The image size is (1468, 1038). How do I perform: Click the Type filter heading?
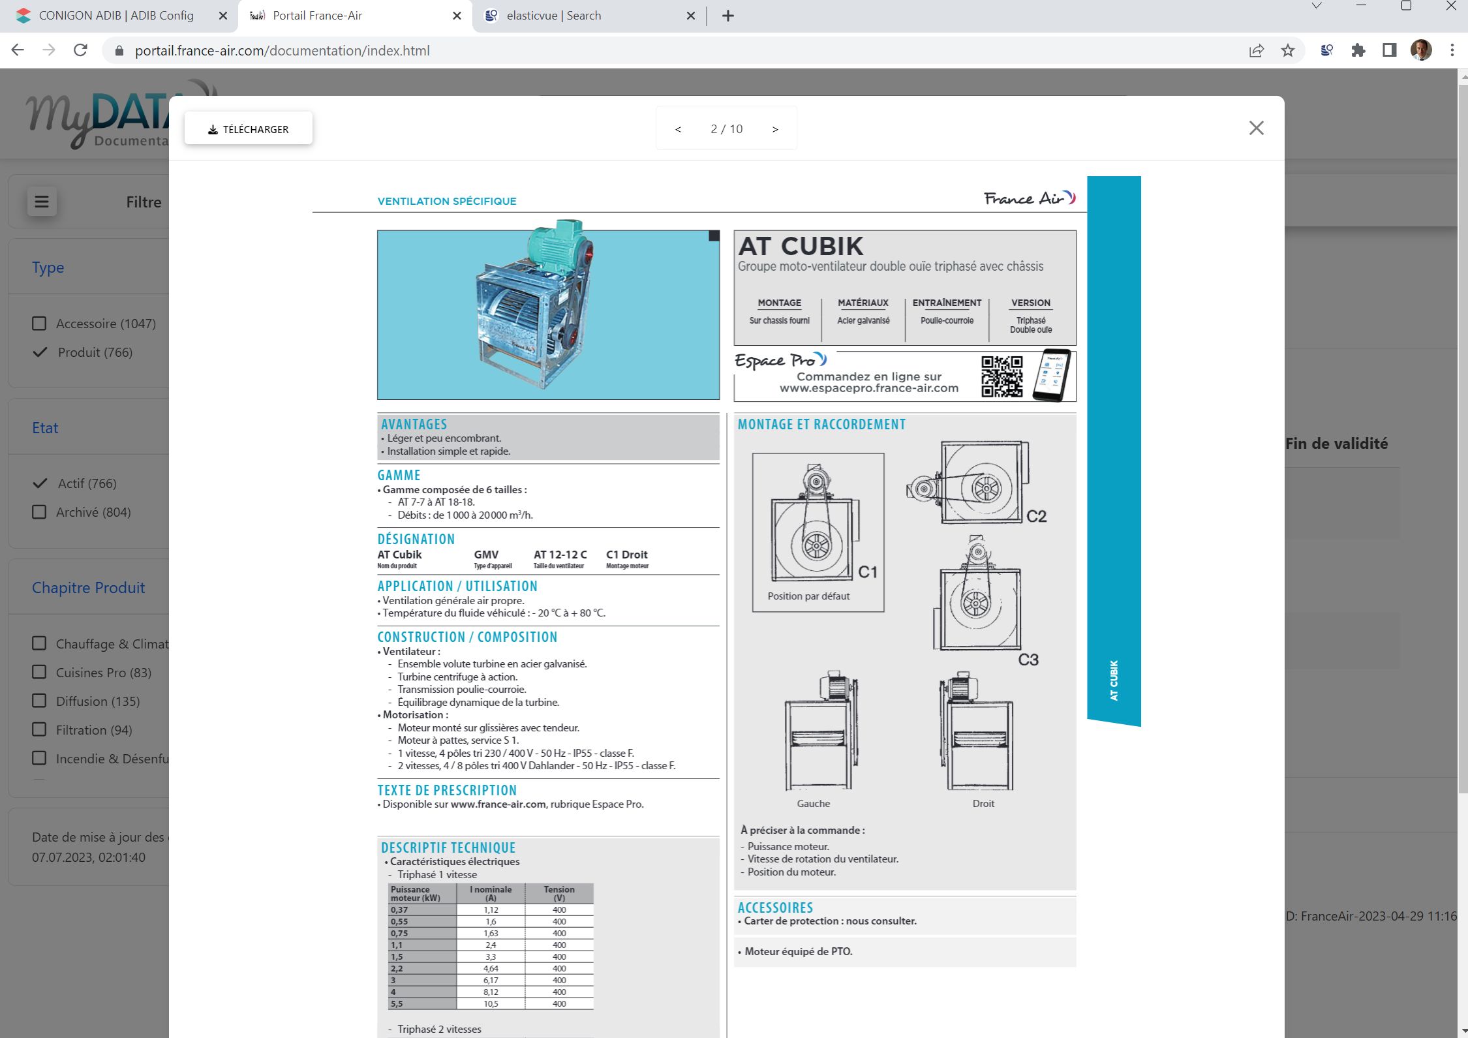point(48,267)
